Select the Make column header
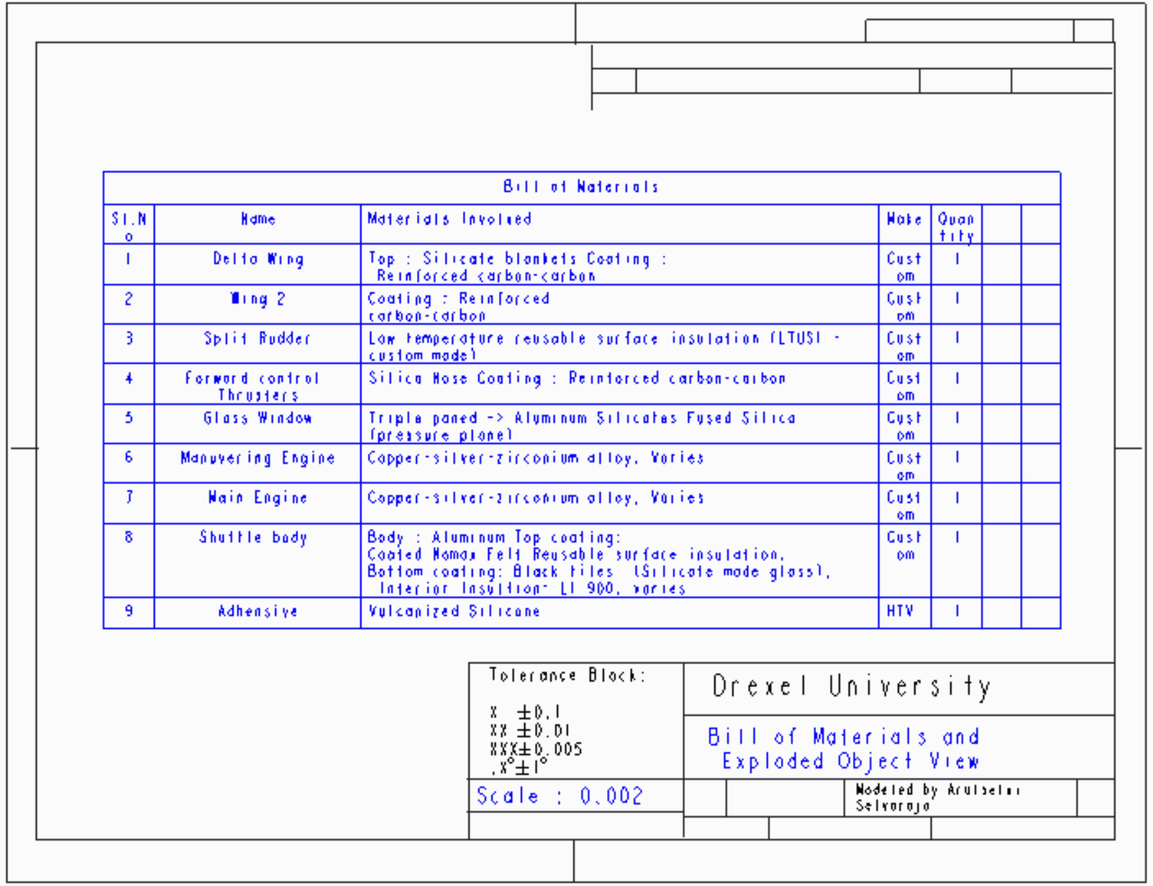This screenshot has width=1153, height=886. click(904, 219)
